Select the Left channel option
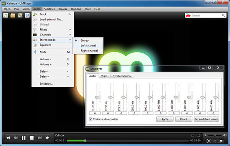The height and width of the screenshot is (146, 230). click(x=88, y=45)
